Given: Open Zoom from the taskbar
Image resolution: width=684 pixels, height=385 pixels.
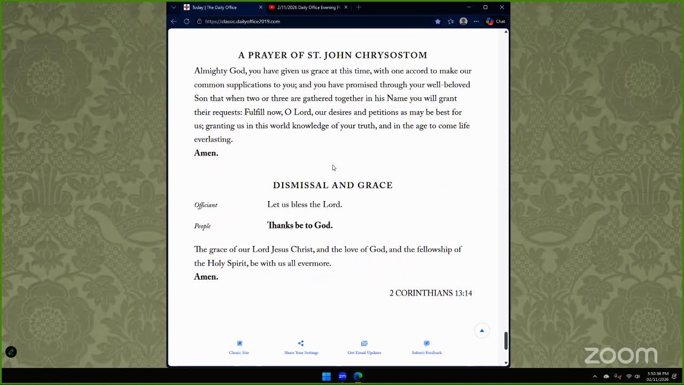Looking at the screenshot, I should pos(343,376).
